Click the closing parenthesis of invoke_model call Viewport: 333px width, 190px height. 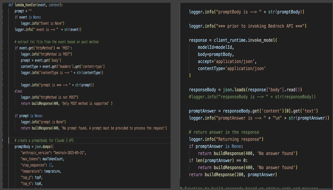pyautogui.click(x=190, y=76)
